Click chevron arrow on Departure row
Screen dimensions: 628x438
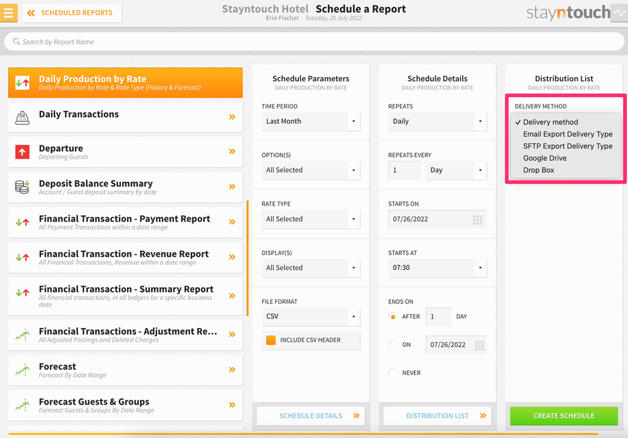coord(232,151)
